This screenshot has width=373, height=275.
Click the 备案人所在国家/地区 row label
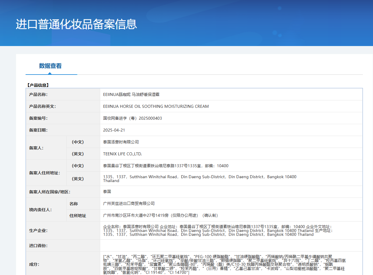pyautogui.click(x=50, y=192)
